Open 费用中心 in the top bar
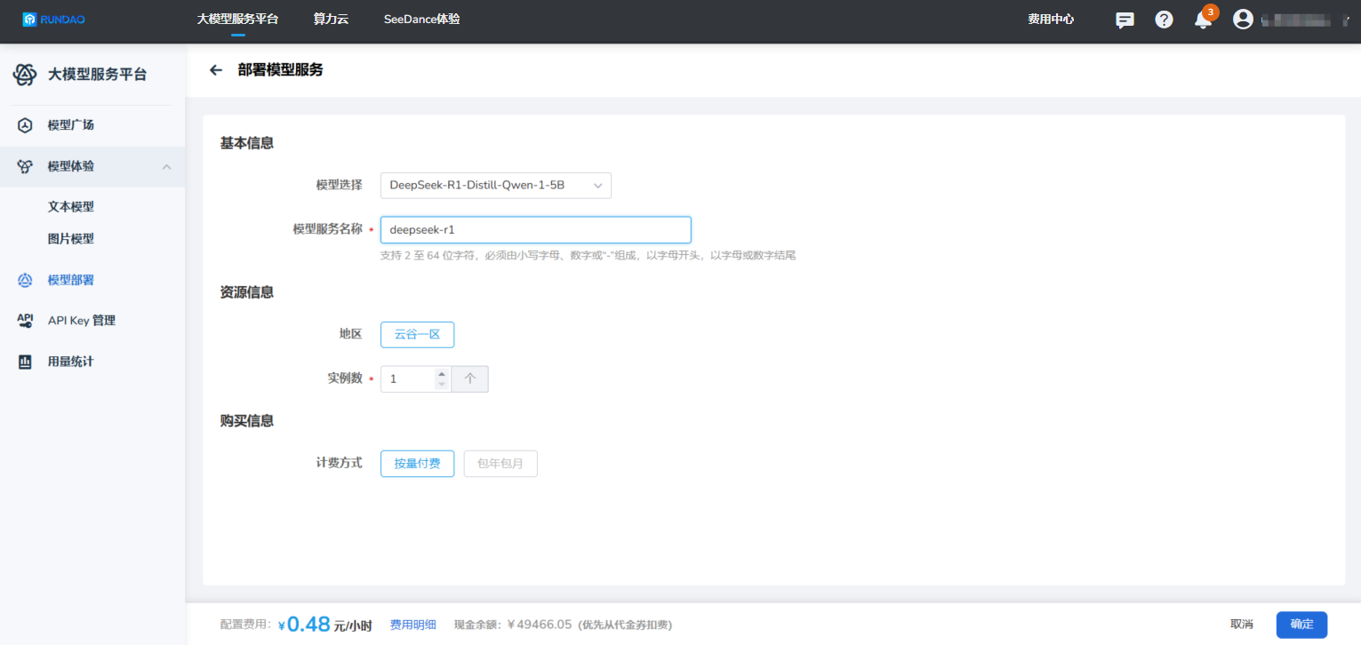 coord(1051,20)
